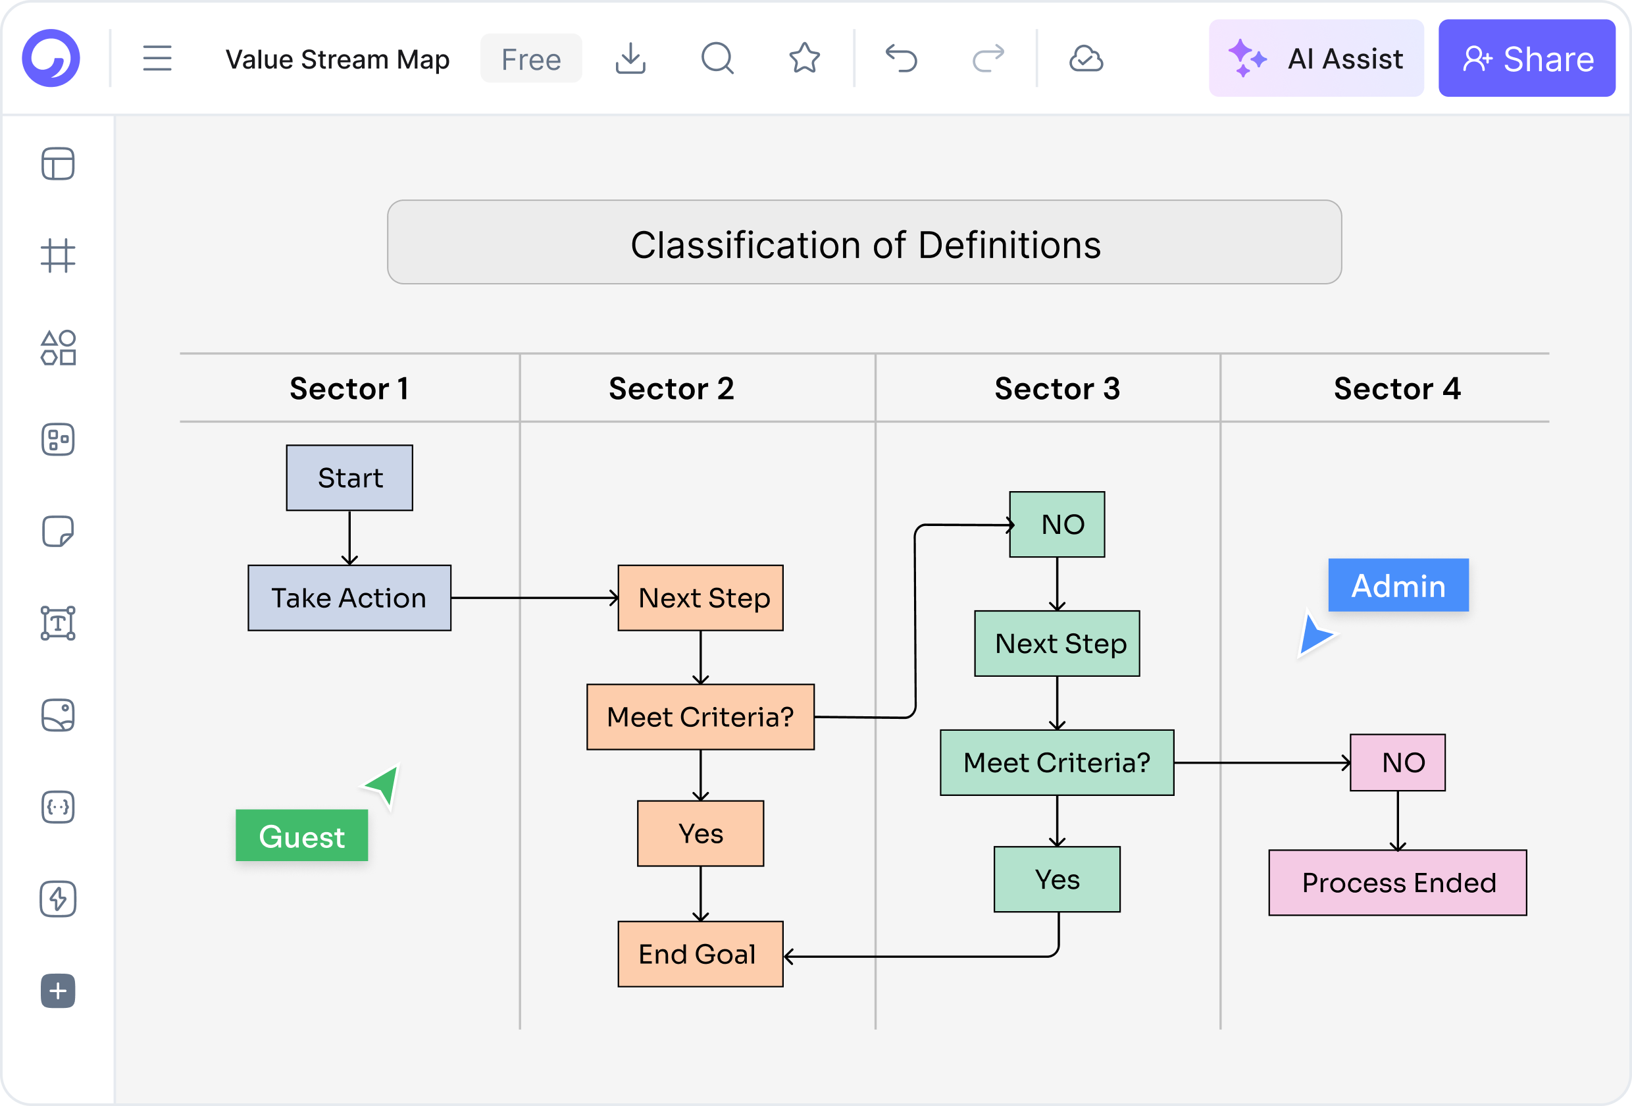Screen dimensions: 1632x1106
Task: Click the Share button
Action: pos(1527,59)
